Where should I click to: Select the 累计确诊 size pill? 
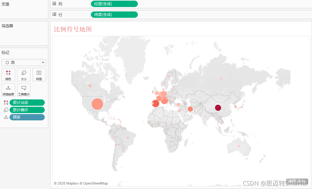pyautogui.click(x=27, y=110)
